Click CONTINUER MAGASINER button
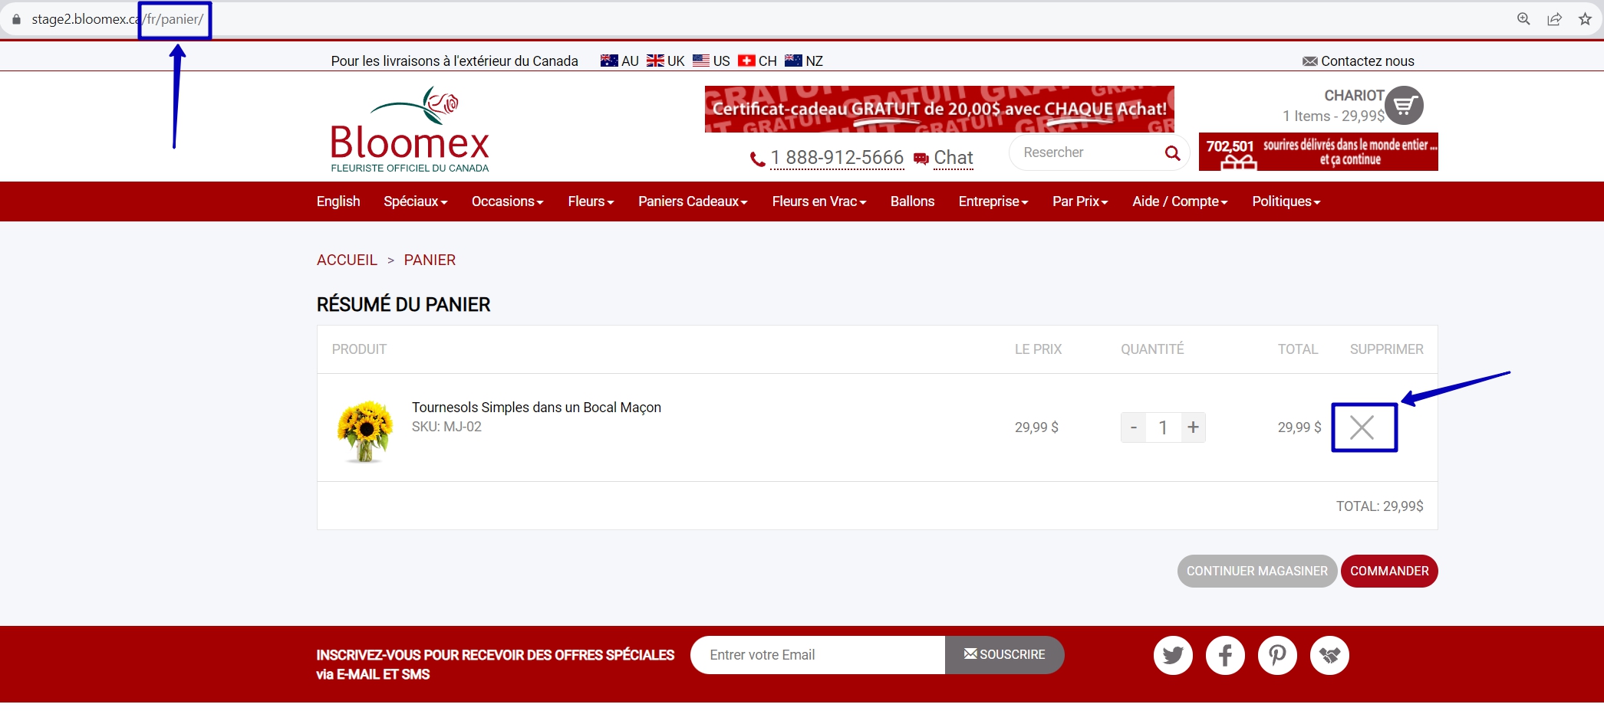 tap(1257, 572)
